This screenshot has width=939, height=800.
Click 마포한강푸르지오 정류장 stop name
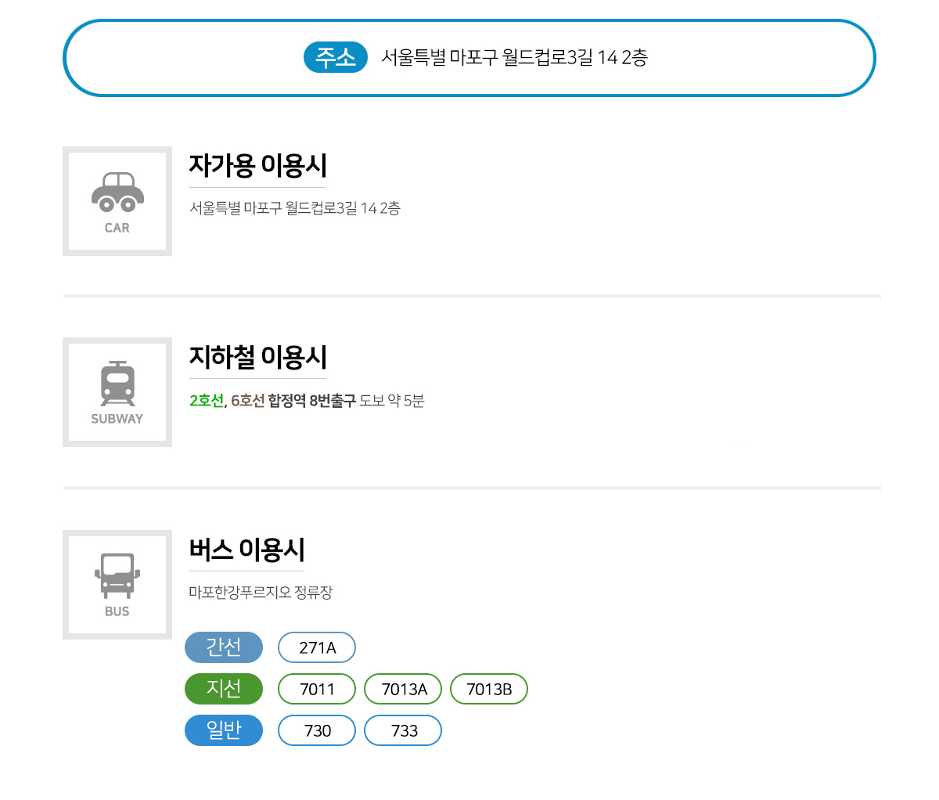[261, 593]
